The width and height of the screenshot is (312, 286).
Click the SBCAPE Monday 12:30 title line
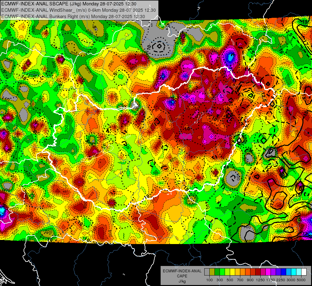(x=69, y=4)
